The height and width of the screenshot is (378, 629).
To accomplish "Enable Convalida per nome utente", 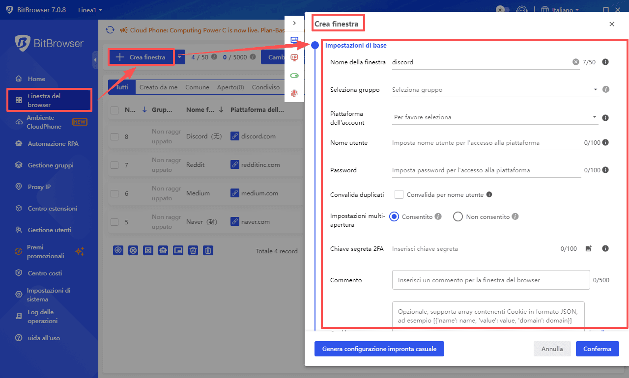I will click(x=399, y=194).
